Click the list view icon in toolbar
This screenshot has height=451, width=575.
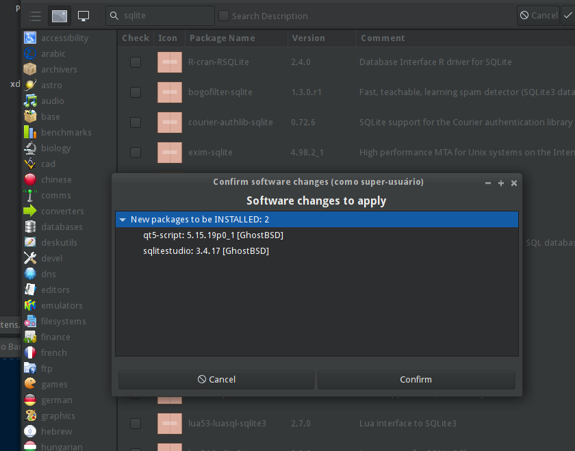pos(36,16)
